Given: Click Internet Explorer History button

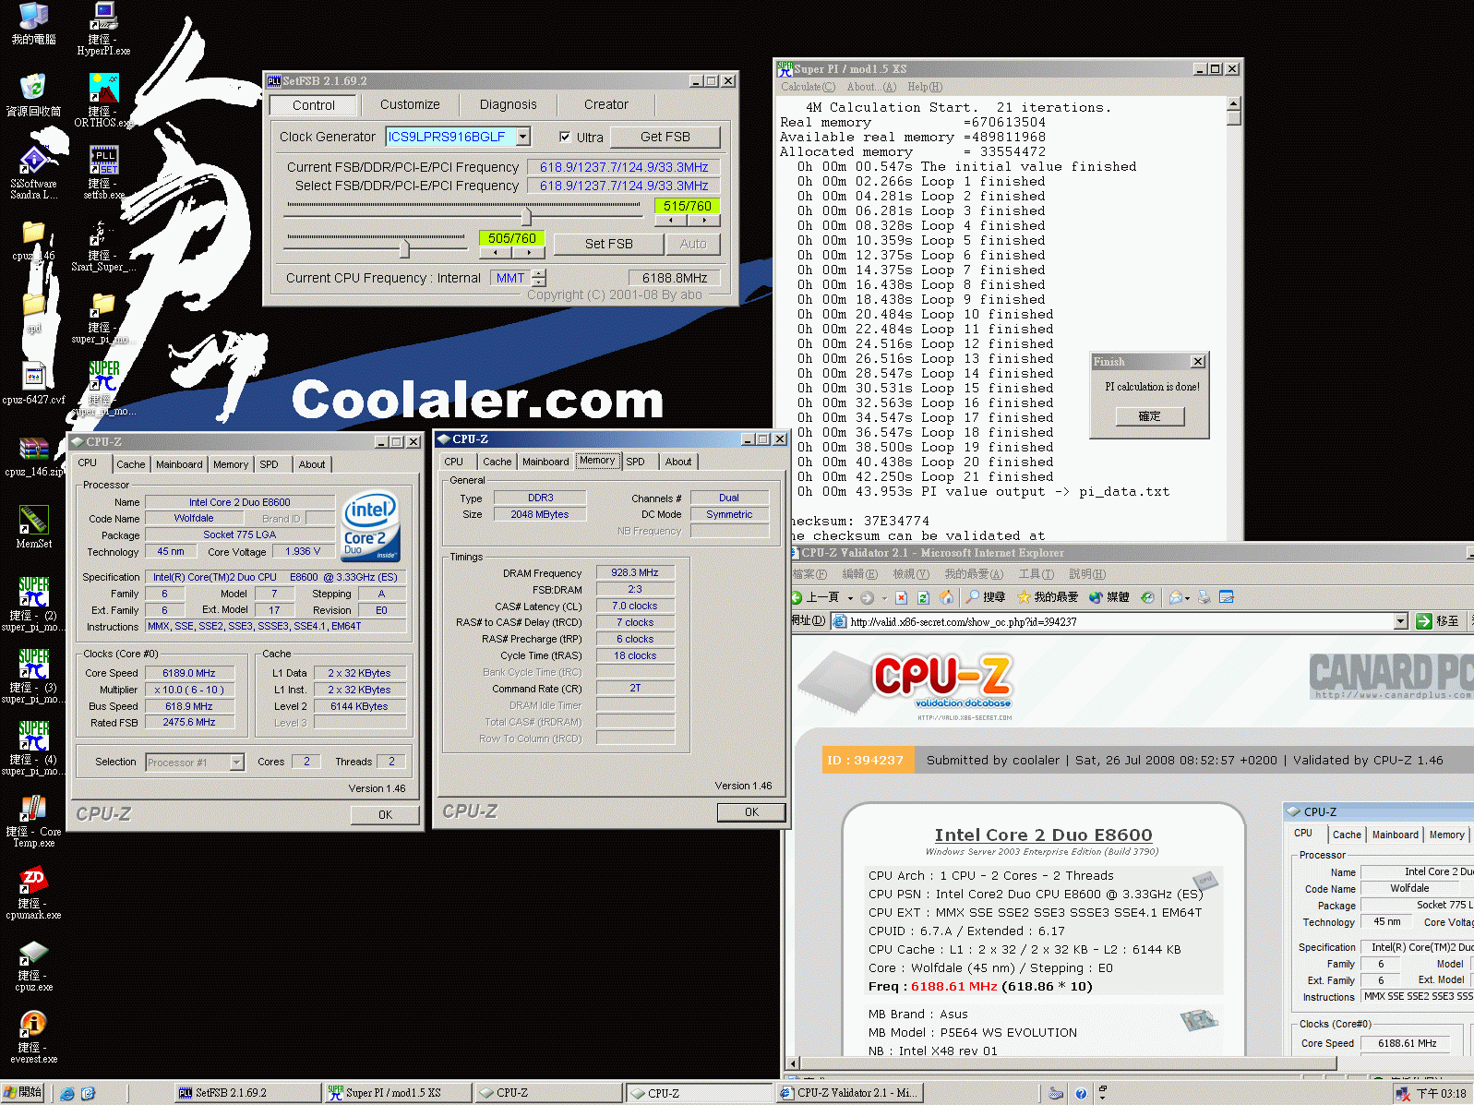Looking at the screenshot, I should click(1147, 597).
